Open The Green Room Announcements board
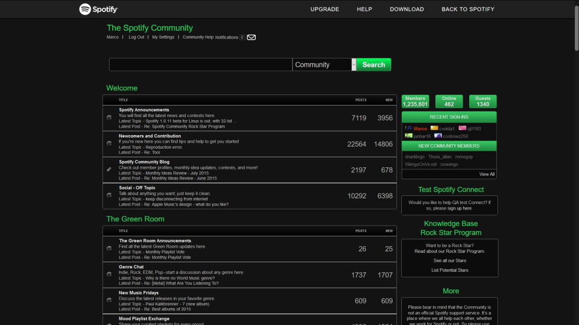579x325 pixels. tap(155, 241)
